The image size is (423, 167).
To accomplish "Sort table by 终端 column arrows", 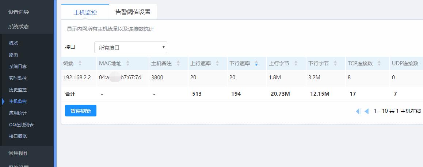I will click(x=80, y=63).
